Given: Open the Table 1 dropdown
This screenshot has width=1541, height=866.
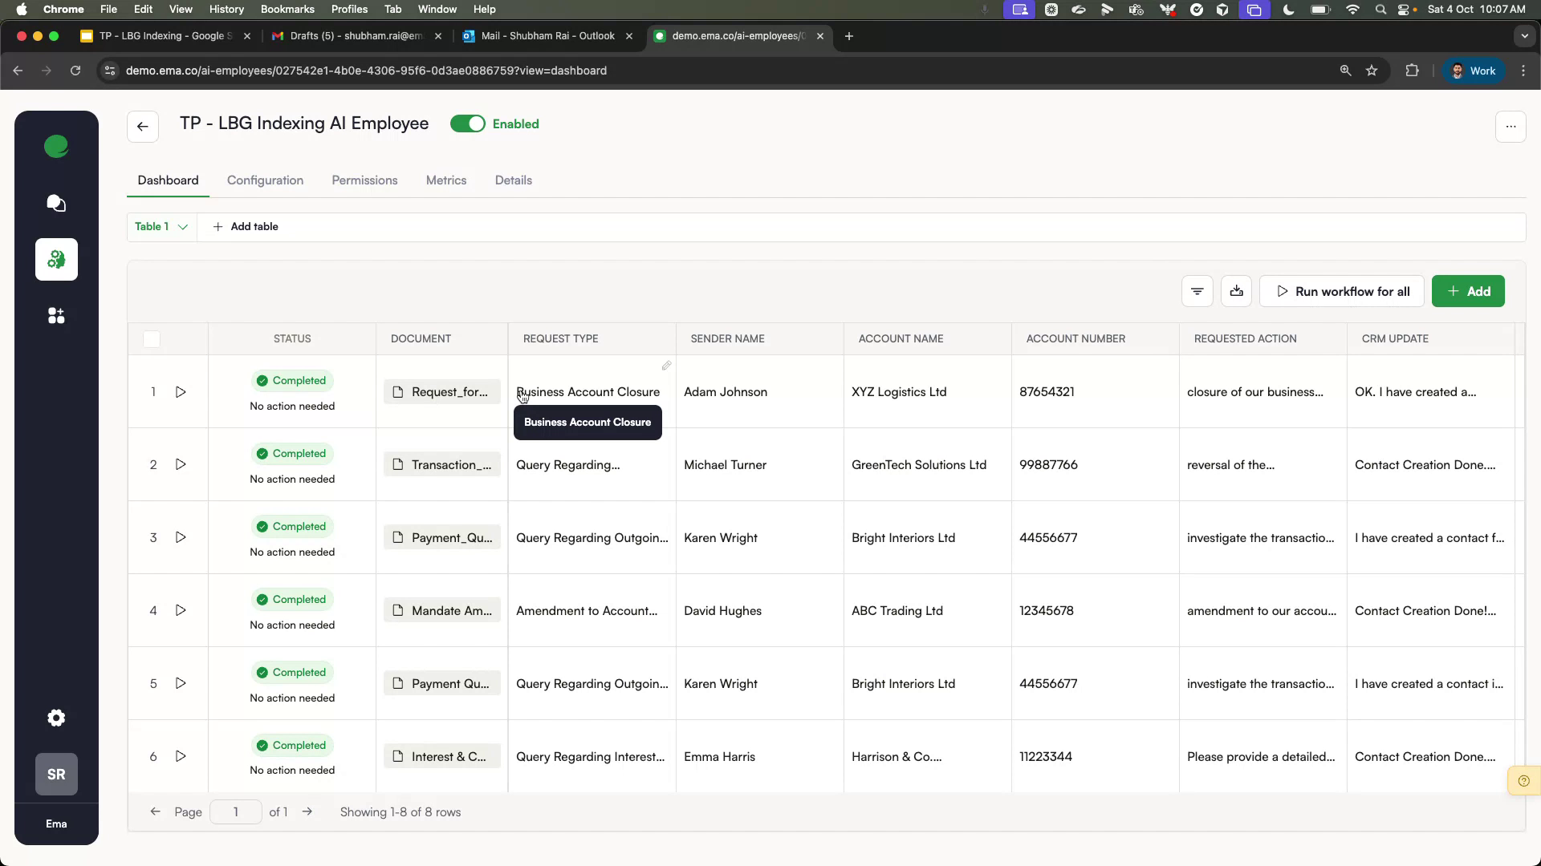Looking at the screenshot, I should tap(161, 227).
